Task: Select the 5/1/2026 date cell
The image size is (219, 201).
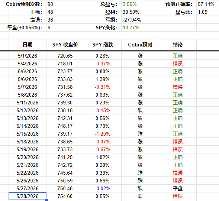Action: pos(28,56)
